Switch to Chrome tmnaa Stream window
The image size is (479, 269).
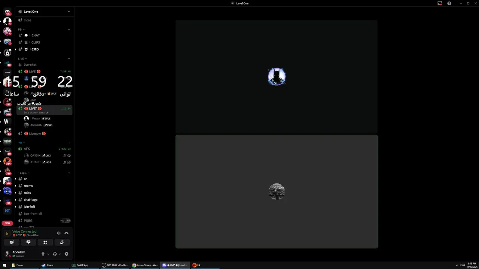[x=145, y=265]
